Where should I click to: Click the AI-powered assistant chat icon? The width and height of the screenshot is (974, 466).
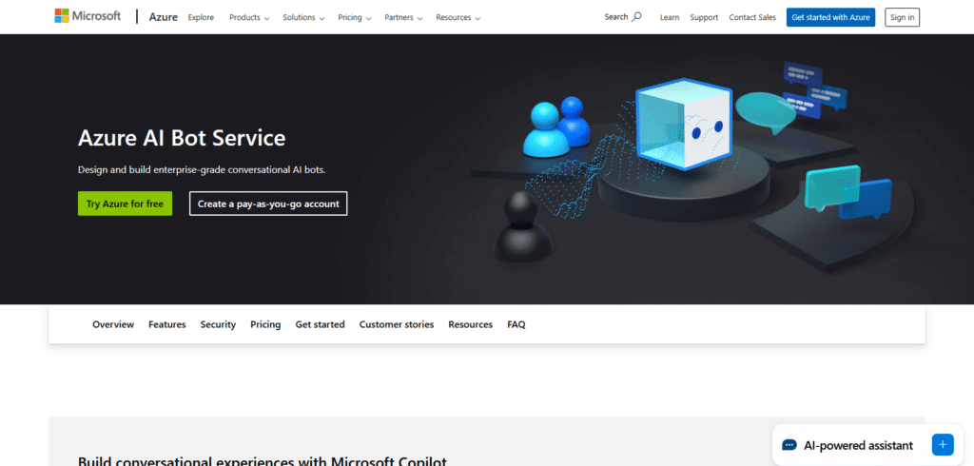pos(789,445)
